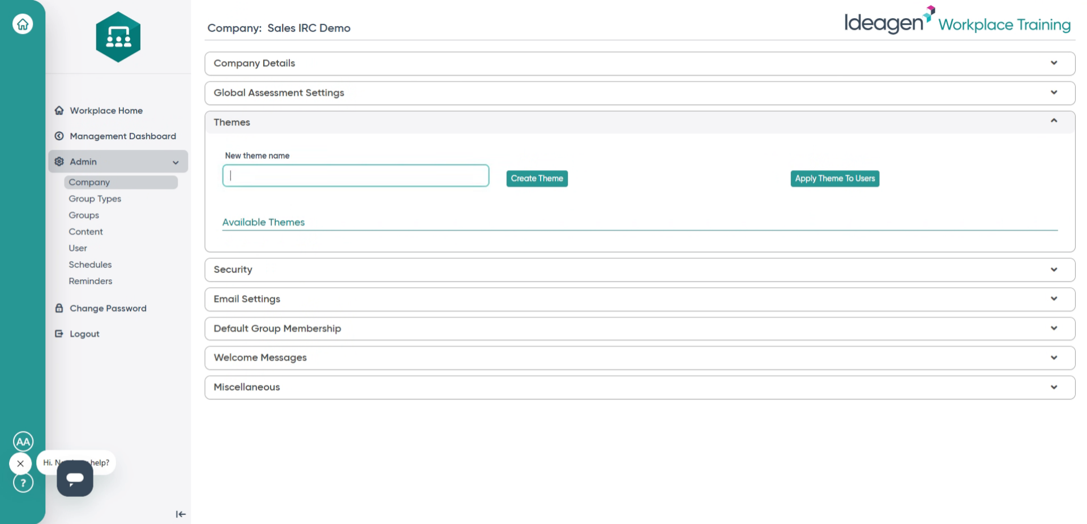
Task: Expand the Welcome Messages chevron
Action: (1054, 358)
